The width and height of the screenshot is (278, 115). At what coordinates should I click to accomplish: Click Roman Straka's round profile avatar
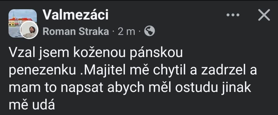click(x=29, y=30)
